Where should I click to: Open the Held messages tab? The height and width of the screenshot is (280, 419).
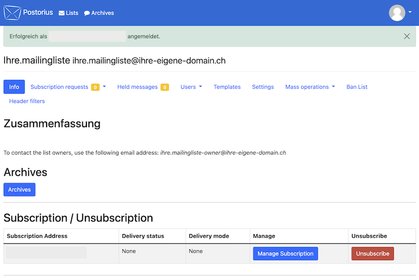137,87
